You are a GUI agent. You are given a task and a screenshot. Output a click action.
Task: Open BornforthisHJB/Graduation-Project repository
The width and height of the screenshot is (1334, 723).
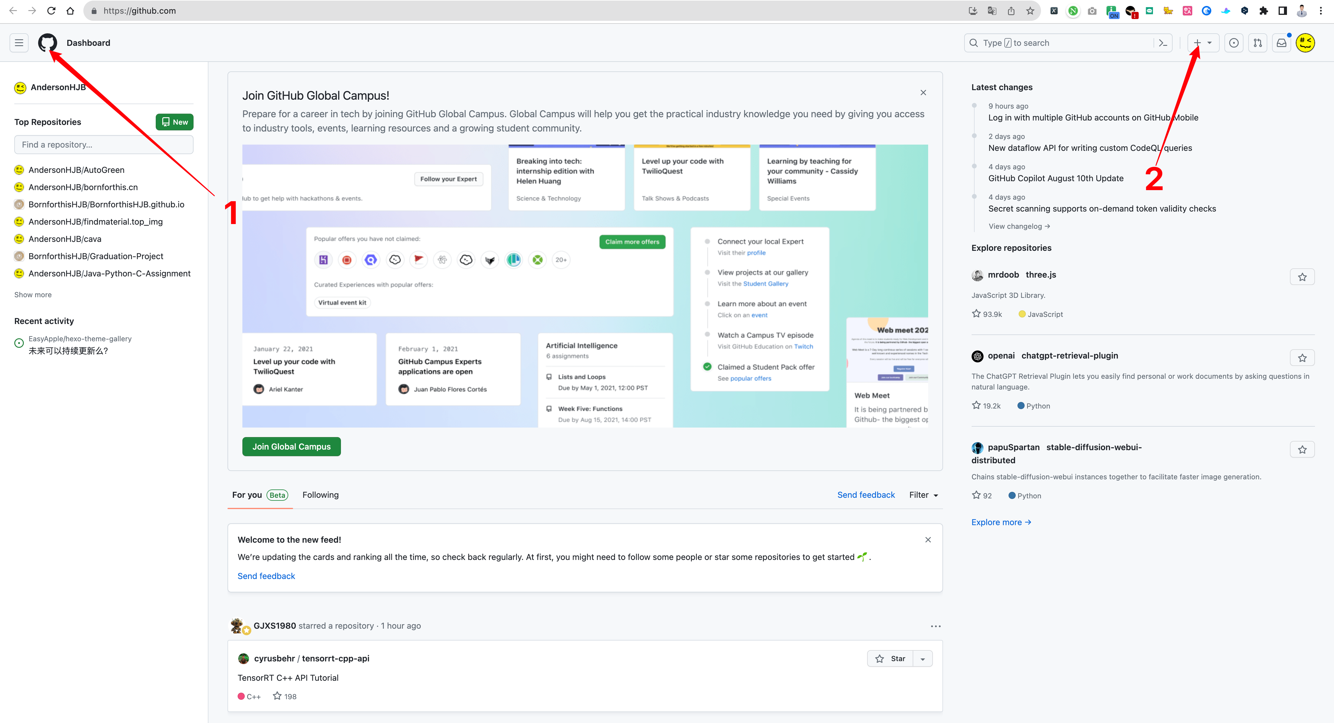coord(96,256)
